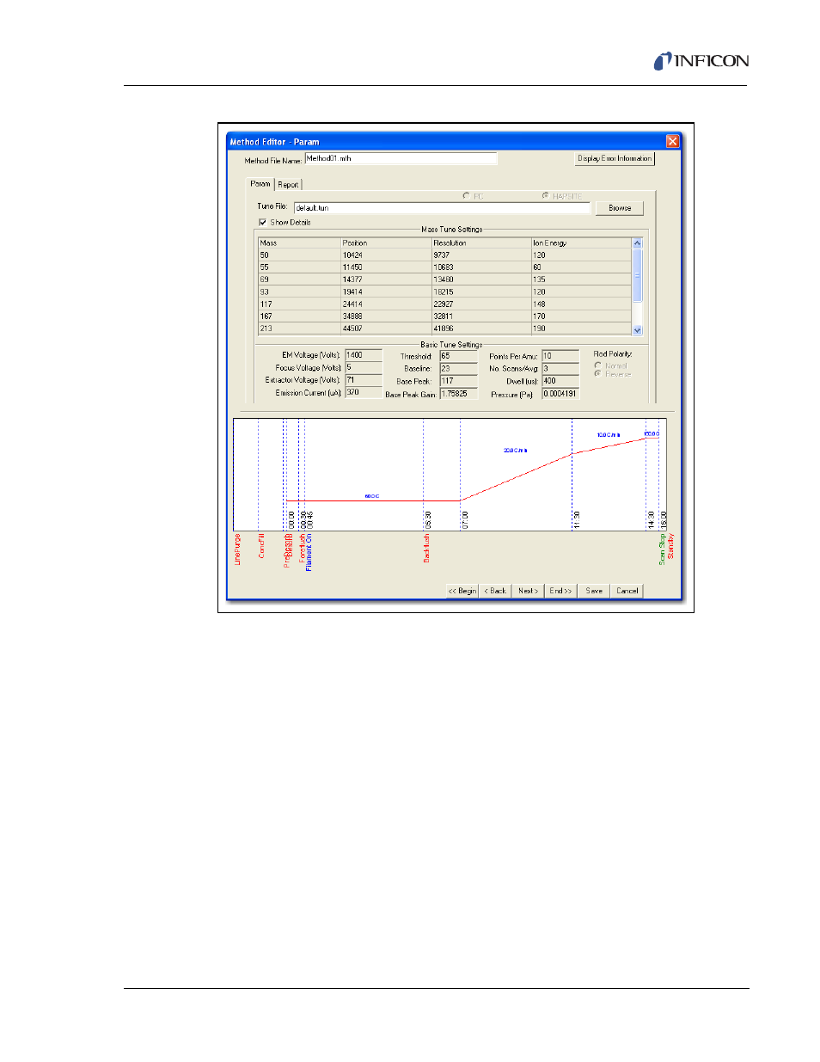Screen dimensions: 820x1062
Task: Click the Emission Current field
Action: (x=364, y=392)
